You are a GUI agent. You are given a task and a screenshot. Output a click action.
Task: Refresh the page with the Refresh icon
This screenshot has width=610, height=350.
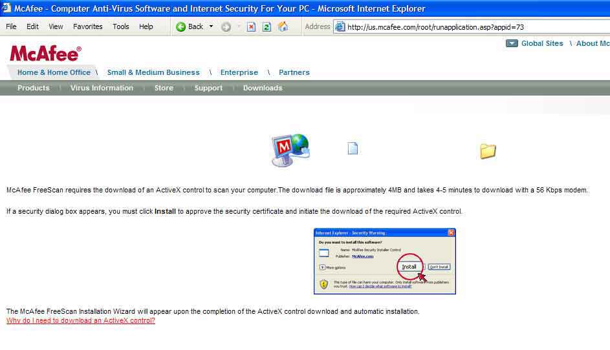[267, 27]
